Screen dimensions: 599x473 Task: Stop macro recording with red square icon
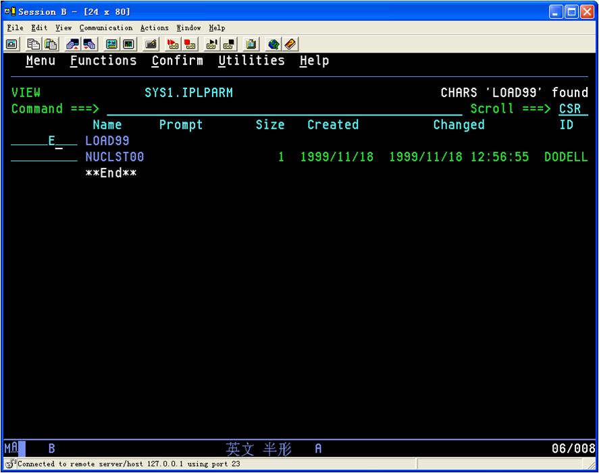[x=190, y=45]
